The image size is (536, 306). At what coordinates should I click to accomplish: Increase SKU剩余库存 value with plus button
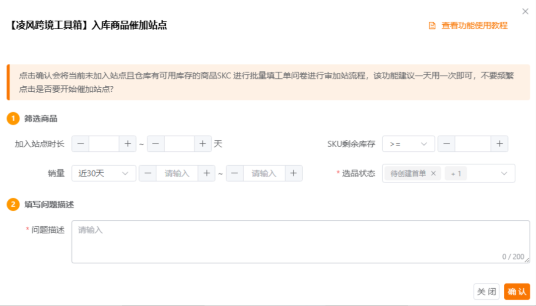pyautogui.click(x=499, y=144)
